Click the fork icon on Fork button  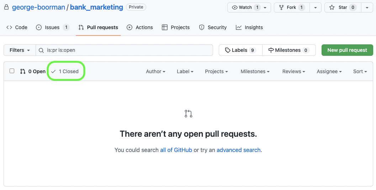(281, 7)
